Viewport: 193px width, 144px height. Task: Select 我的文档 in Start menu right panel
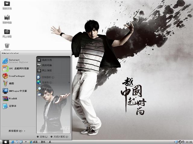coord(46,60)
